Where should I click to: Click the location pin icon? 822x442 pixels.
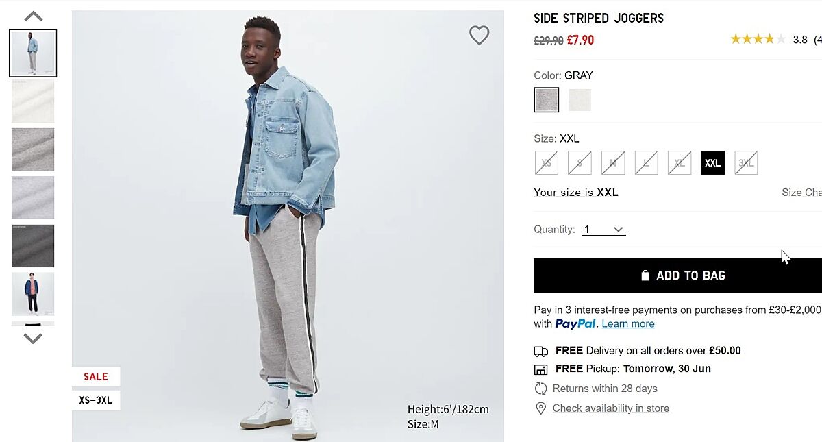[x=540, y=408]
